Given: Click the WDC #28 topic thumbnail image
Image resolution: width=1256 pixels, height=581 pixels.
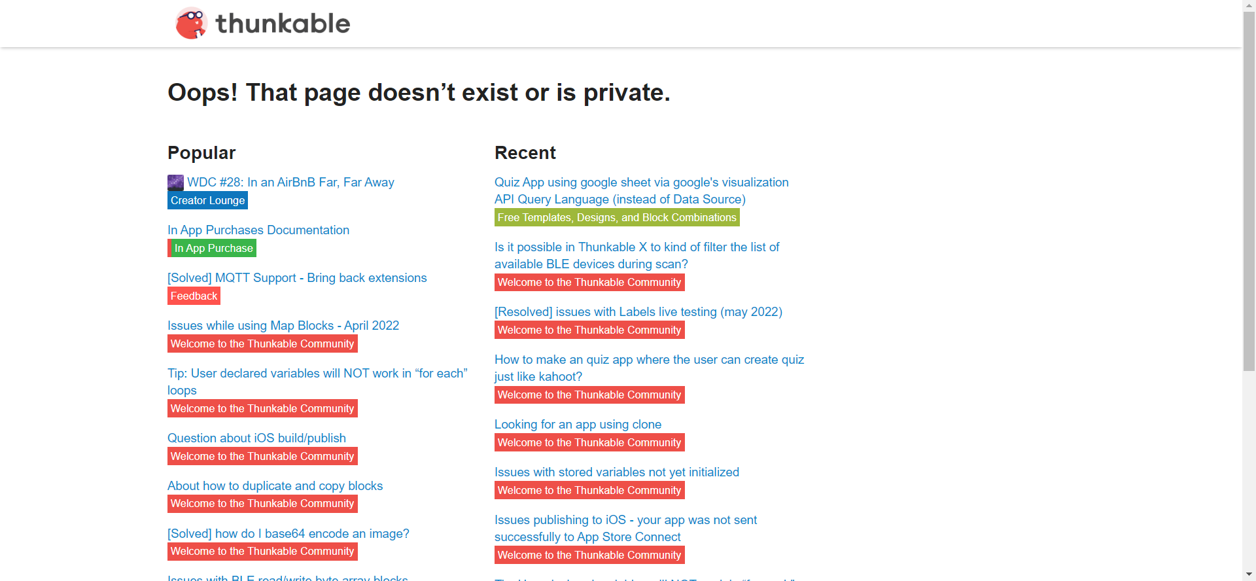Looking at the screenshot, I should pyautogui.click(x=175, y=183).
